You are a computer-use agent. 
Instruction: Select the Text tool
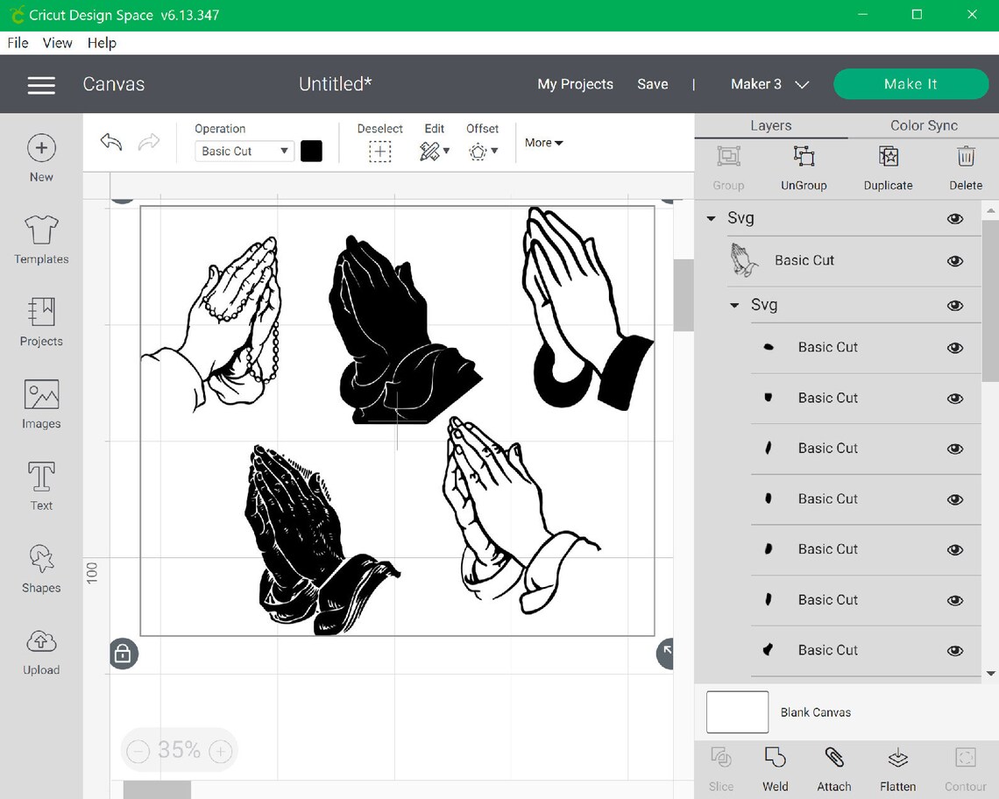40,484
